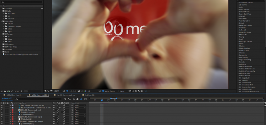The image size is (266, 125).
Task: Take a snapshot with the camera icon
Action: coord(79,91)
